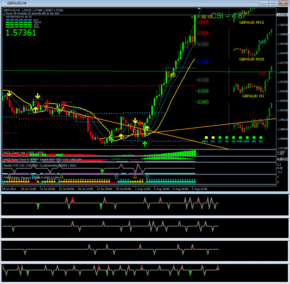Image resolution: width=290 pixels, height=284 pixels.
Task: Select the grey 1.55182 level label
Action: tap(203, 44)
